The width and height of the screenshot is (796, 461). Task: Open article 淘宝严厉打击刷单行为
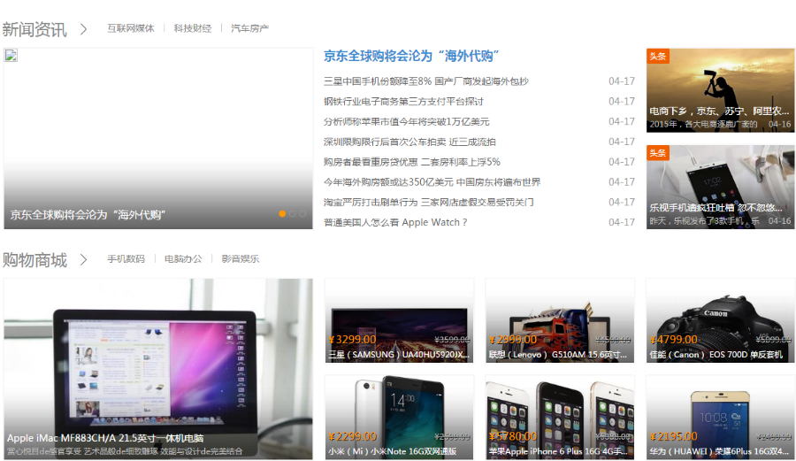click(429, 202)
